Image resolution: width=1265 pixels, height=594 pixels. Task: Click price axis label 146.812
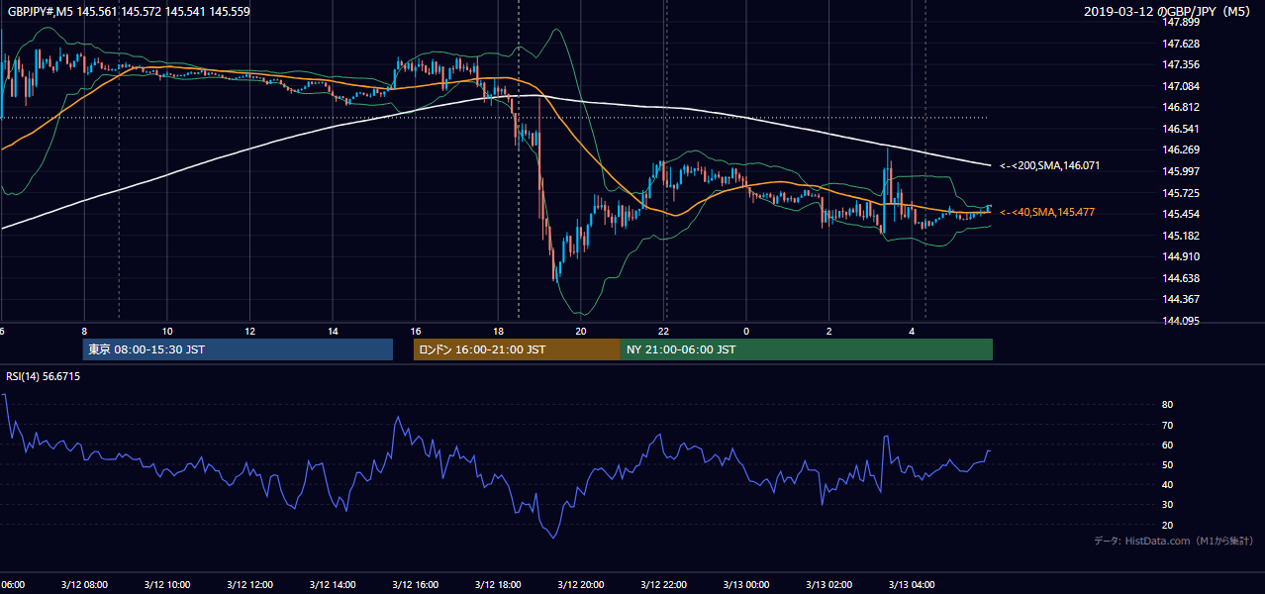point(1182,108)
